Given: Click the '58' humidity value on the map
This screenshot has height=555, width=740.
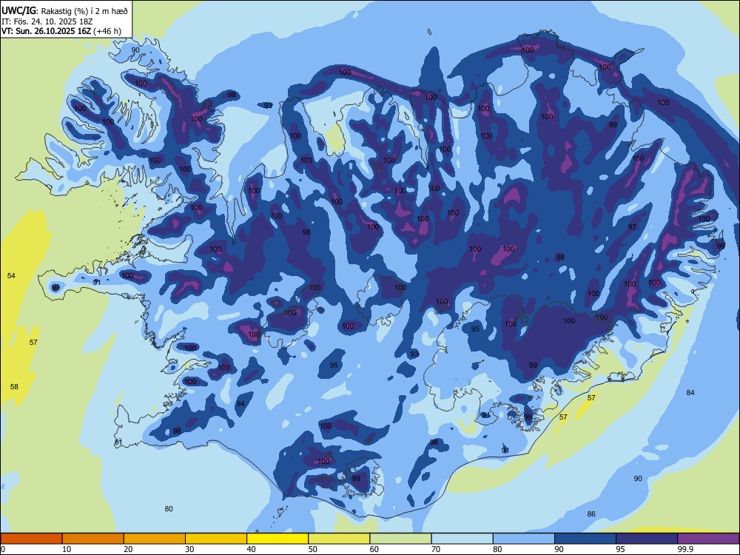Looking at the screenshot, I should [14, 387].
